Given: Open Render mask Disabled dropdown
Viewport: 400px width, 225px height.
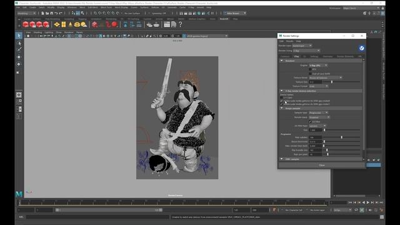Looking at the screenshot, I should [319, 117].
